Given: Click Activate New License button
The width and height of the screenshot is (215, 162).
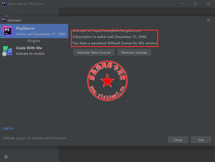Looking at the screenshot, I should pyautogui.click(x=94, y=53).
